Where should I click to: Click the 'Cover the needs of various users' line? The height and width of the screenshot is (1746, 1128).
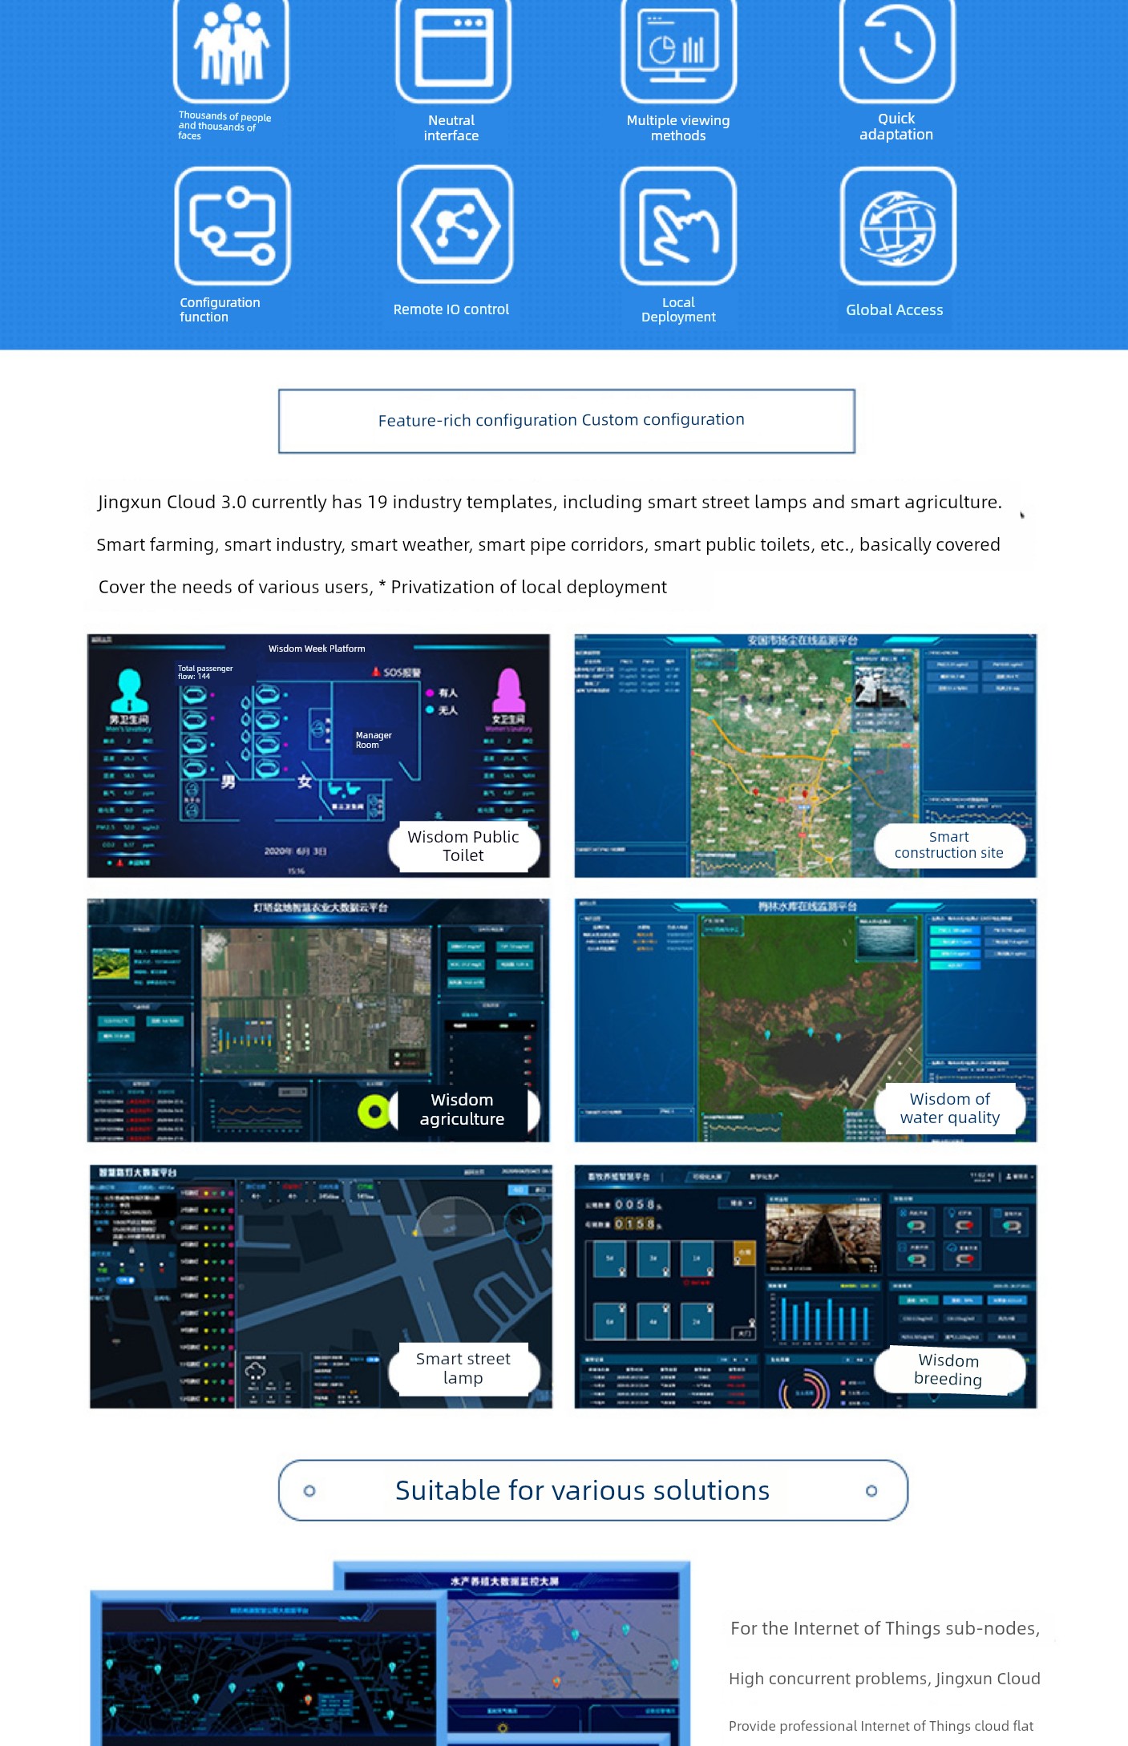click(x=382, y=587)
